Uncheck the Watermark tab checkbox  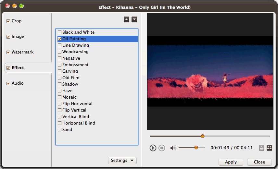(8, 53)
